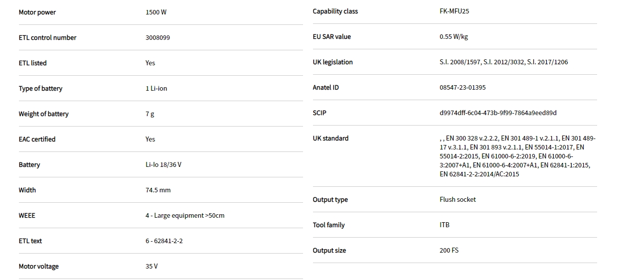629x280 pixels.
Task: Select the 200 FS output size value
Action: click(449, 250)
